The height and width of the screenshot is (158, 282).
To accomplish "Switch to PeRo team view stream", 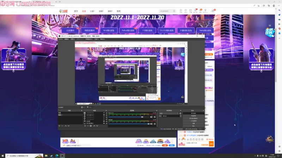I will tap(128, 31).
